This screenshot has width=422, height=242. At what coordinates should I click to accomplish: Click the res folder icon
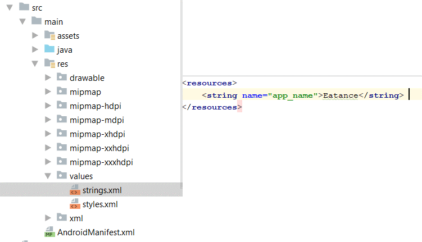pyautogui.click(x=49, y=63)
